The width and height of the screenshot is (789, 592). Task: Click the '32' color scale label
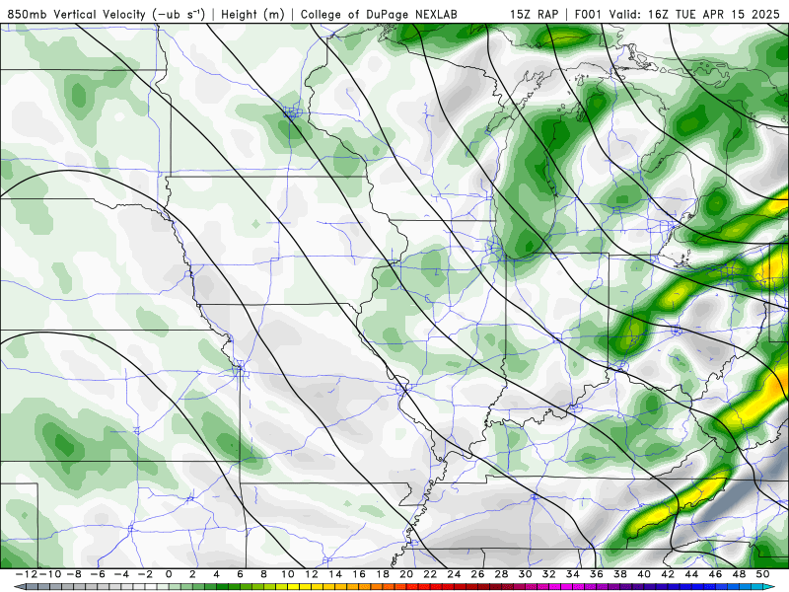click(x=549, y=574)
